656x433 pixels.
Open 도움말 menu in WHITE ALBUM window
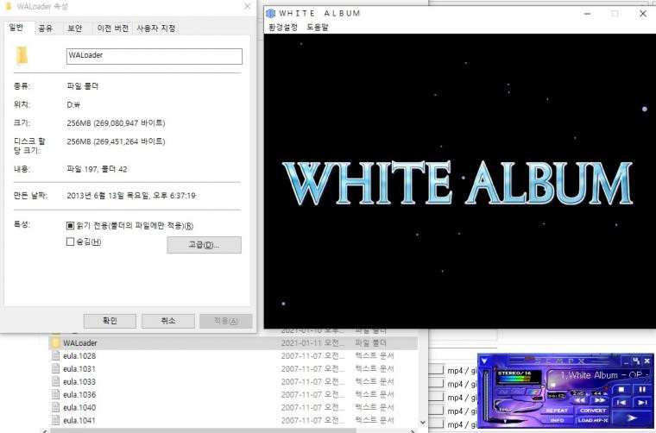click(318, 28)
